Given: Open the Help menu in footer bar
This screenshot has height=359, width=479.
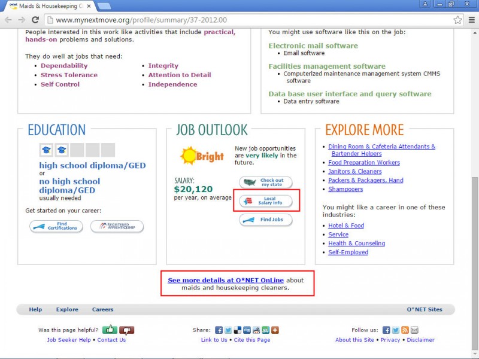Looking at the screenshot, I should tap(35, 309).
